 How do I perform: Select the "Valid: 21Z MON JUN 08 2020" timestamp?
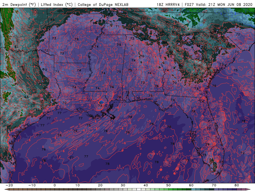[x=224, y=4]
